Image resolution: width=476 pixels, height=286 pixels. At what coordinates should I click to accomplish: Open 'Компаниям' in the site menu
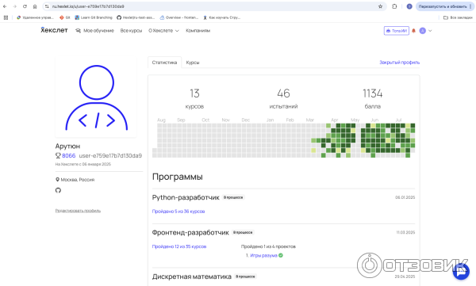pos(198,31)
